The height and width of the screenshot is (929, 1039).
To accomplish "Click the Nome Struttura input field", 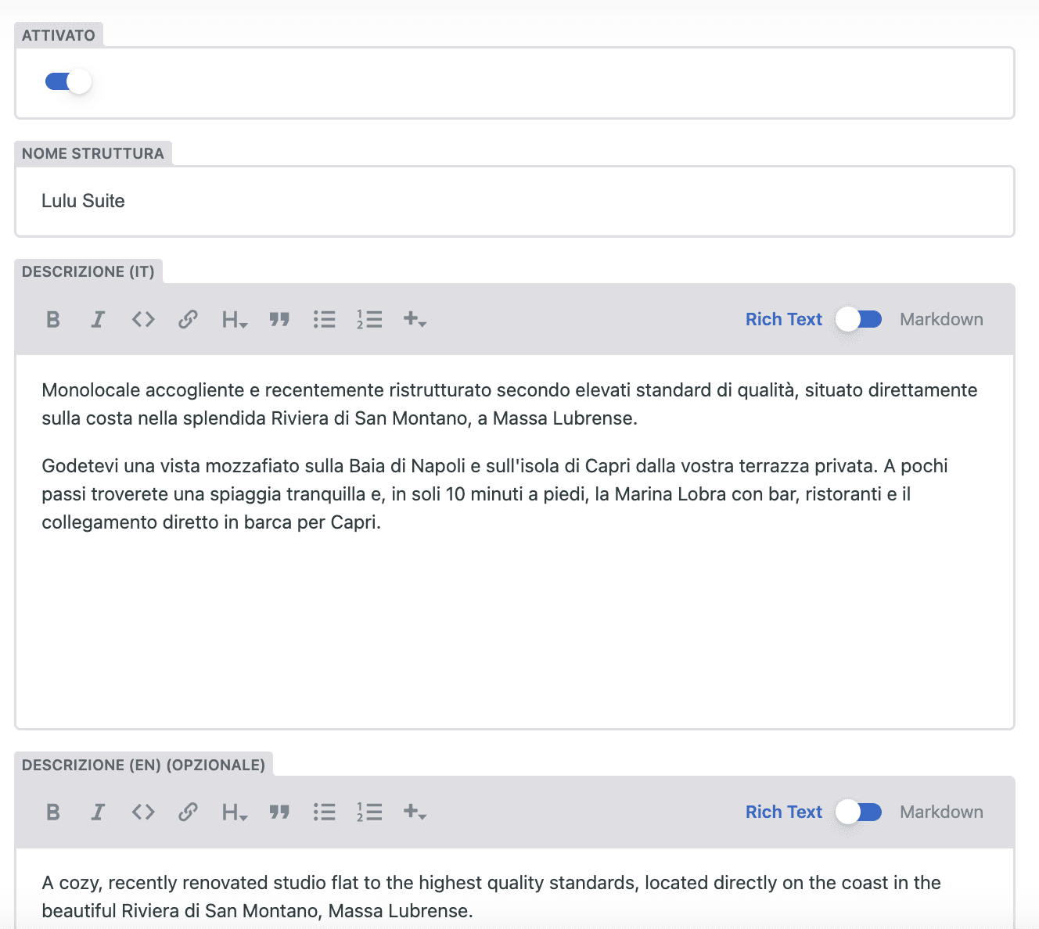I will tap(515, 201).
